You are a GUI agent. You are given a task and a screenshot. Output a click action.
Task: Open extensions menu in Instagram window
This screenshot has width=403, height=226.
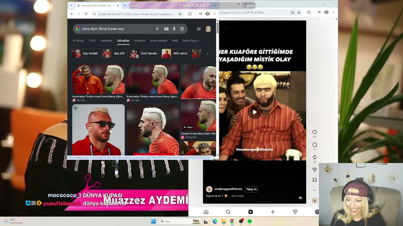click(x=309, y=13)
